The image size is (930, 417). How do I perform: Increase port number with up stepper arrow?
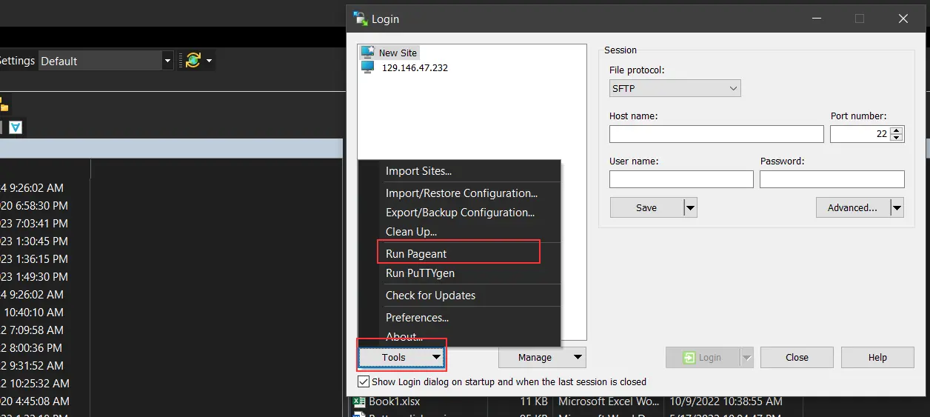click(x=897, y=130)
